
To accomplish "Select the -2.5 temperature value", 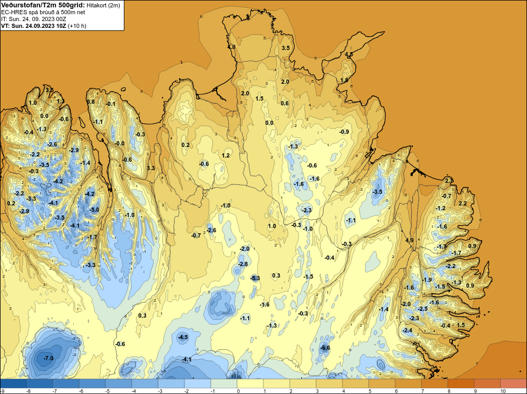I will 423,309.
